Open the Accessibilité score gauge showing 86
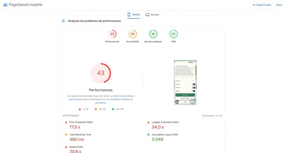Screen dimensions: 286x153 (133, 34)
